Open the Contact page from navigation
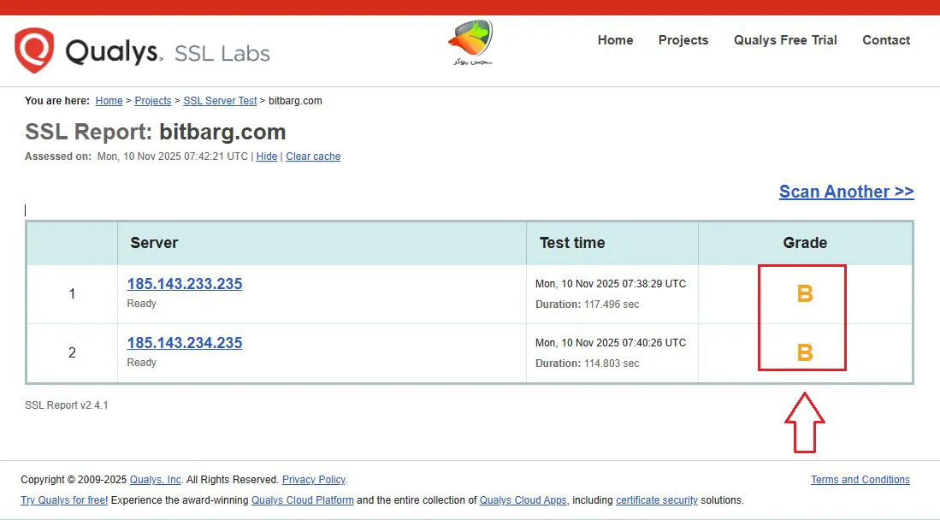This screenshot has height=520, width=940. pyautogui.click(x=885, y=40)
